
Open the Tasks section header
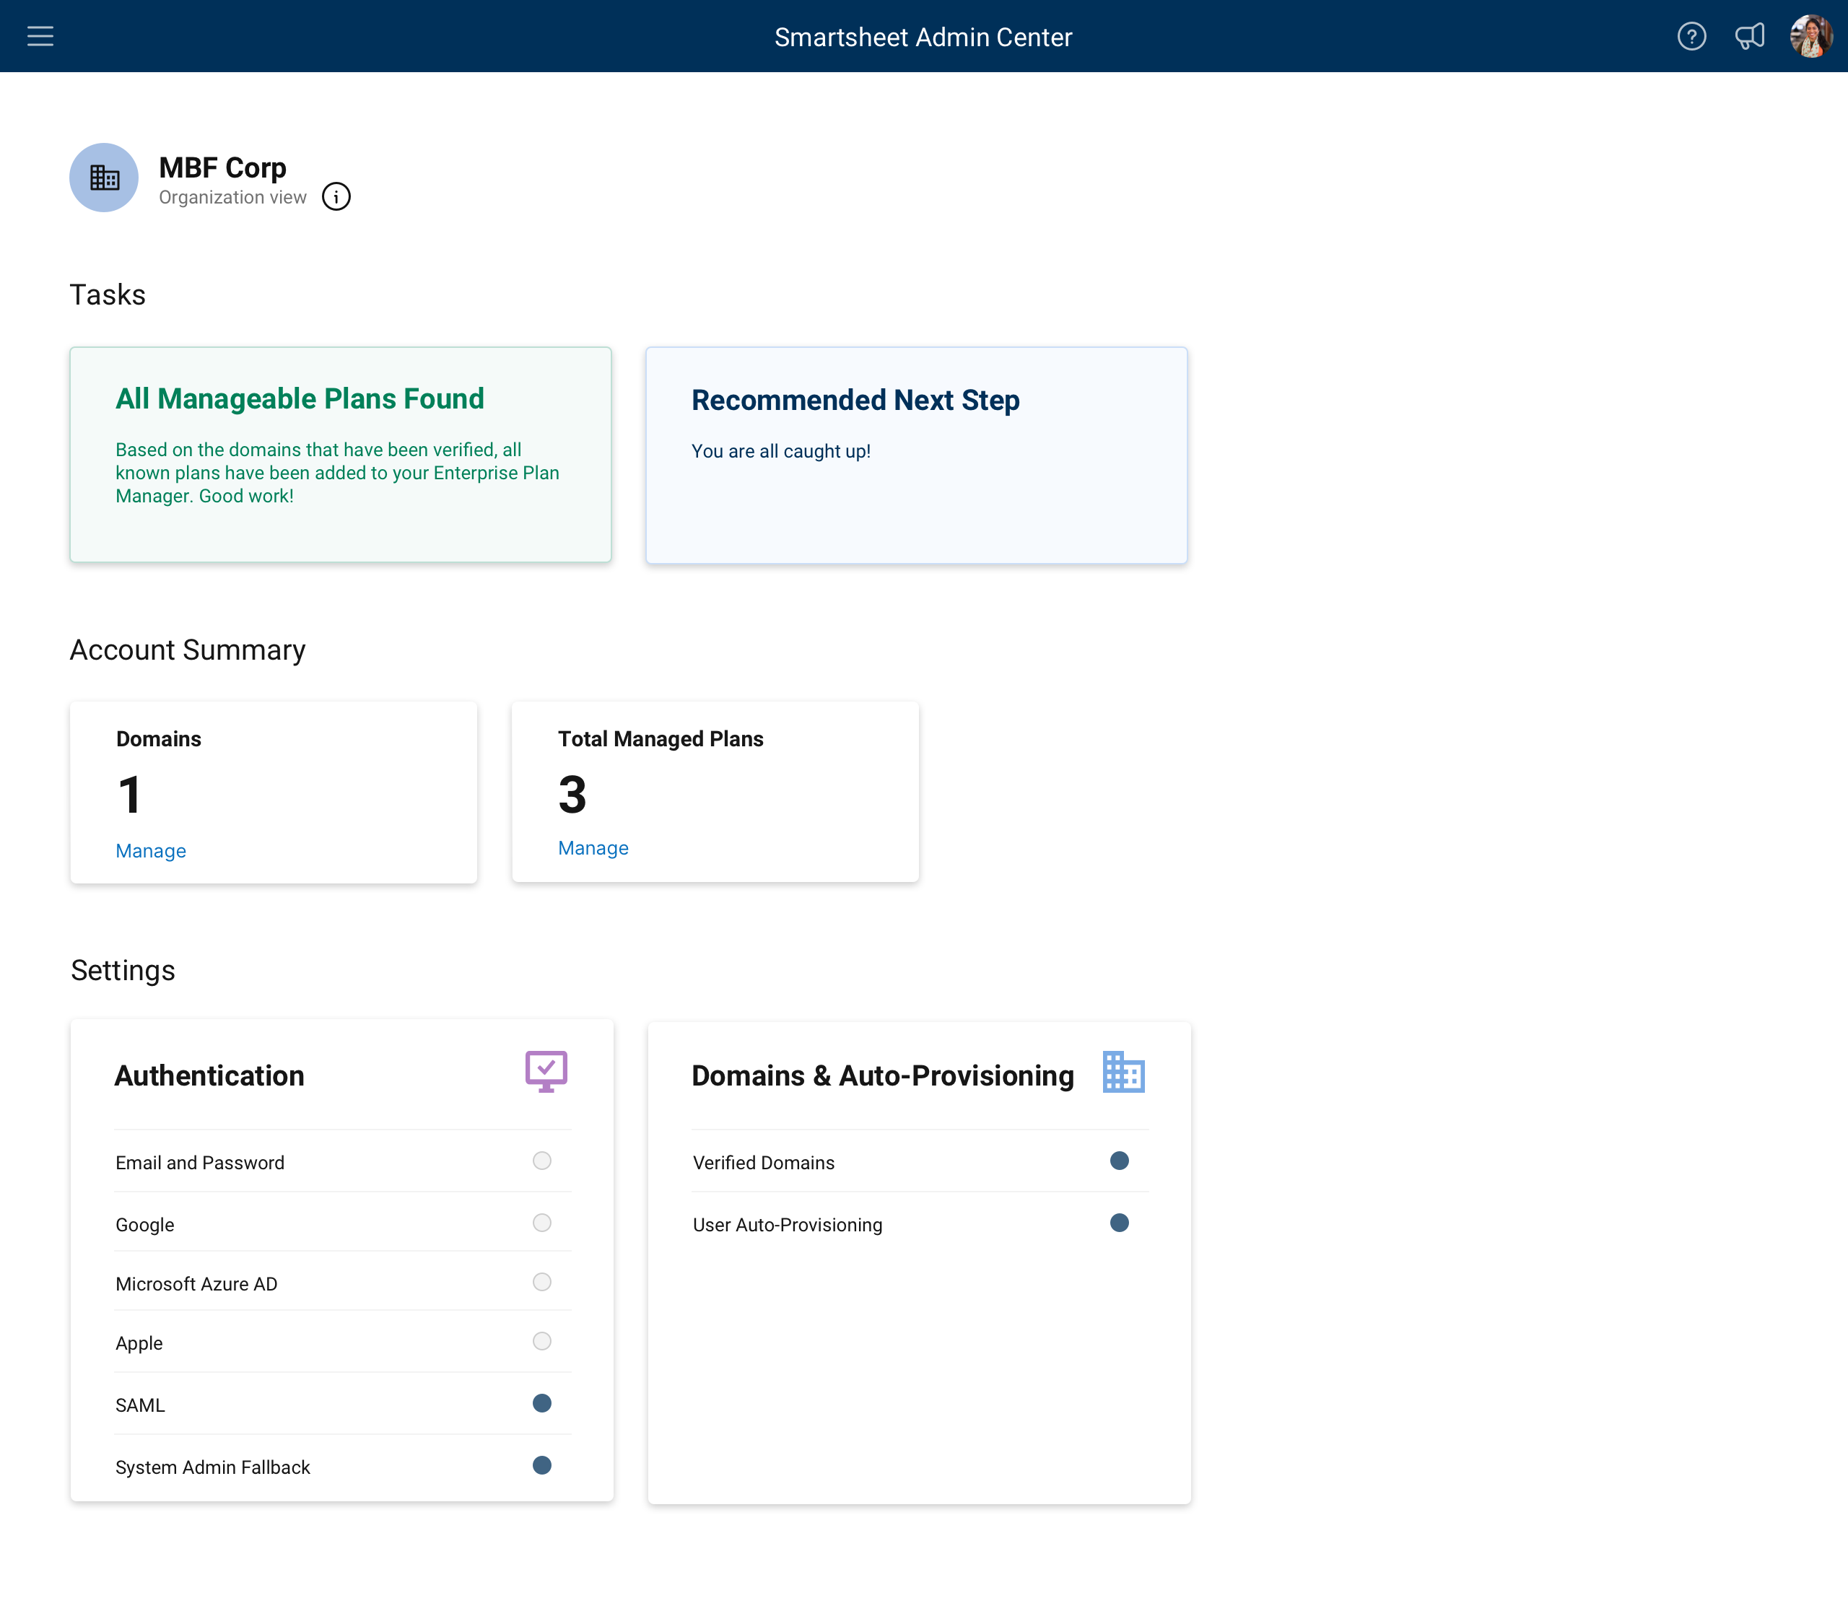point(107,294)
